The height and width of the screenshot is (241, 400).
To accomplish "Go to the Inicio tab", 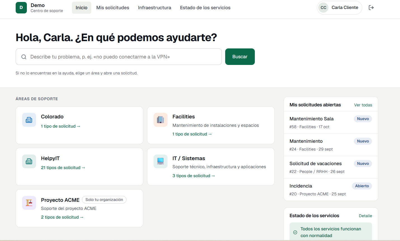I will (x=81, y=8).
